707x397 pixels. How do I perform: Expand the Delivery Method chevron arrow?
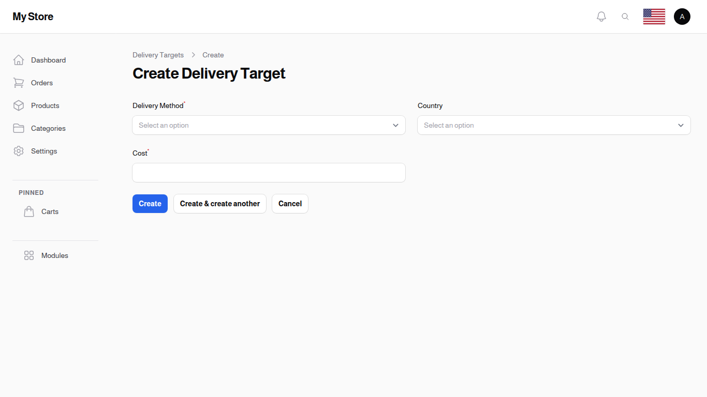[395, 125]
